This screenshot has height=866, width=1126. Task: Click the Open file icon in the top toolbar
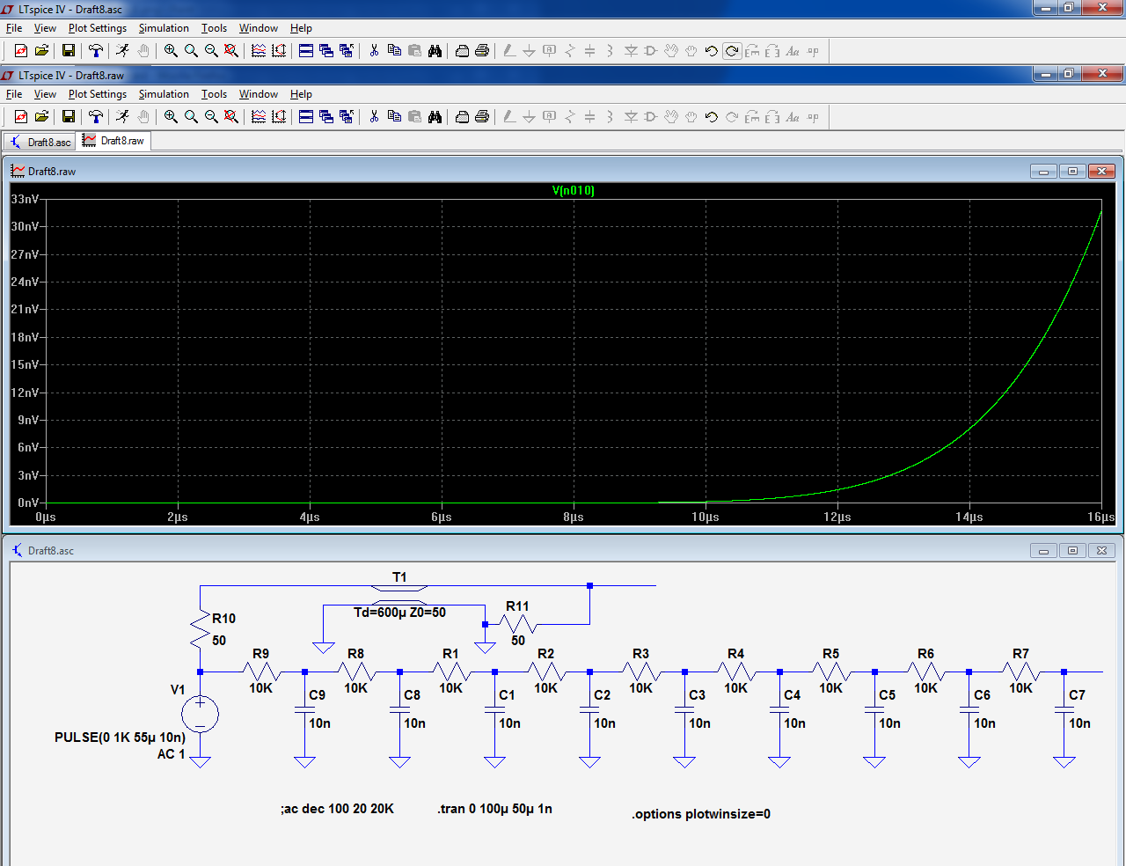coord(41,51)
